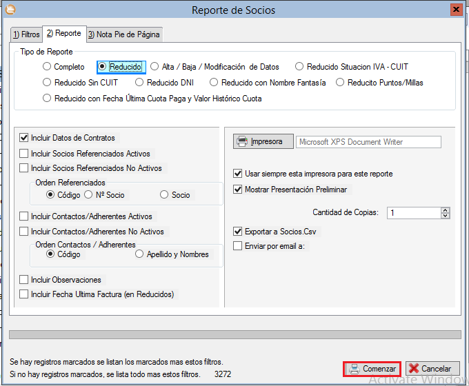Image resolution: width=469 pixels, height=386 pixels.
Task: Open the Nota Pie de Página tab
Action: click(124, 34)
